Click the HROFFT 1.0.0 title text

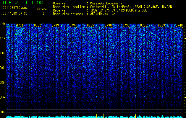23,2
